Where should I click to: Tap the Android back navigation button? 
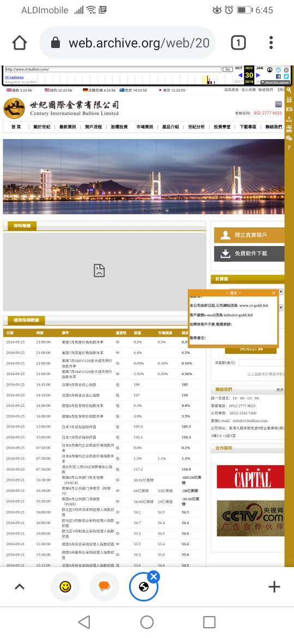pos(84,622)
